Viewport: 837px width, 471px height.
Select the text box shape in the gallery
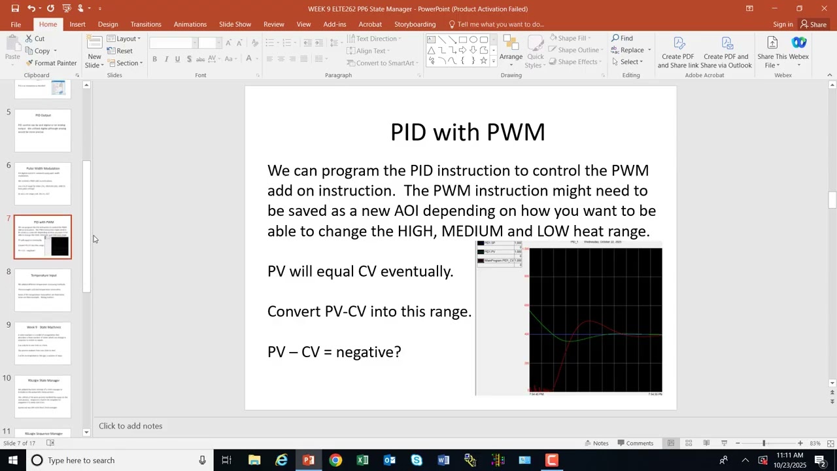(x=431, y=40)
